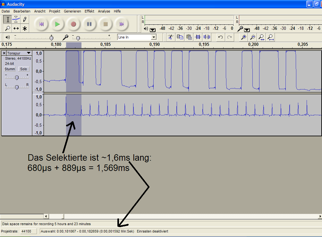322x237 pixels.
Task: Fit selection in window
Action: pyautogui.click(x=261, y=37)
